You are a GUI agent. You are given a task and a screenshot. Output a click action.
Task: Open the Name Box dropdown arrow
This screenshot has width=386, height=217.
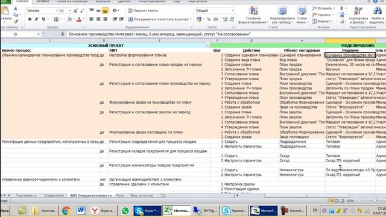pos(39,34)
